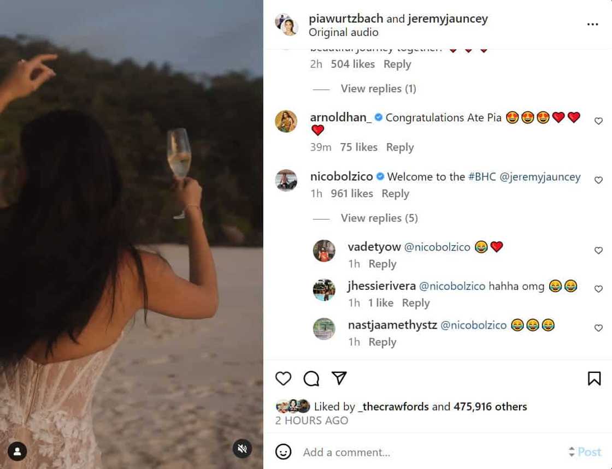The height and width of the screenshot is (469, 612).
Task: Unmute the video audio
Action: 242,449
